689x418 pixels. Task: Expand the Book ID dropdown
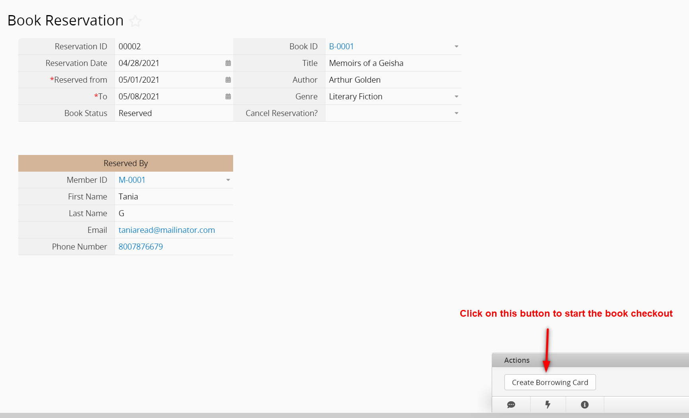click(x=456, y=46)
